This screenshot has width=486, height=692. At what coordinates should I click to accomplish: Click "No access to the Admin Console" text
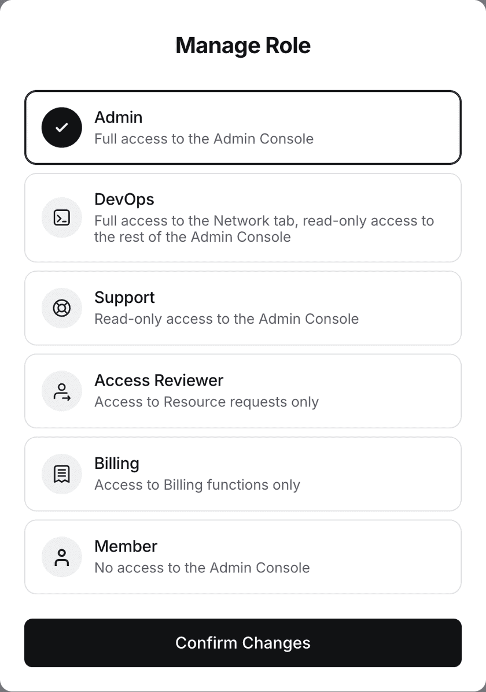click(x=202, y=568)
